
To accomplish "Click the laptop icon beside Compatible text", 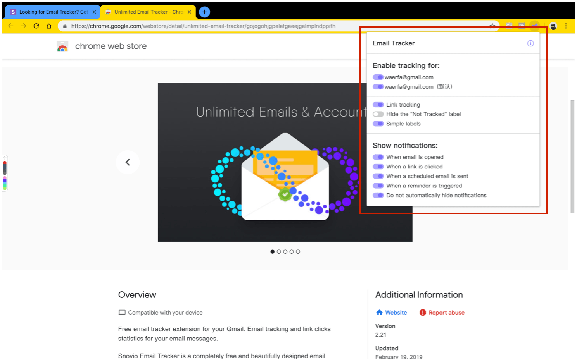I will pyautogui.click(x=122, y=313).
